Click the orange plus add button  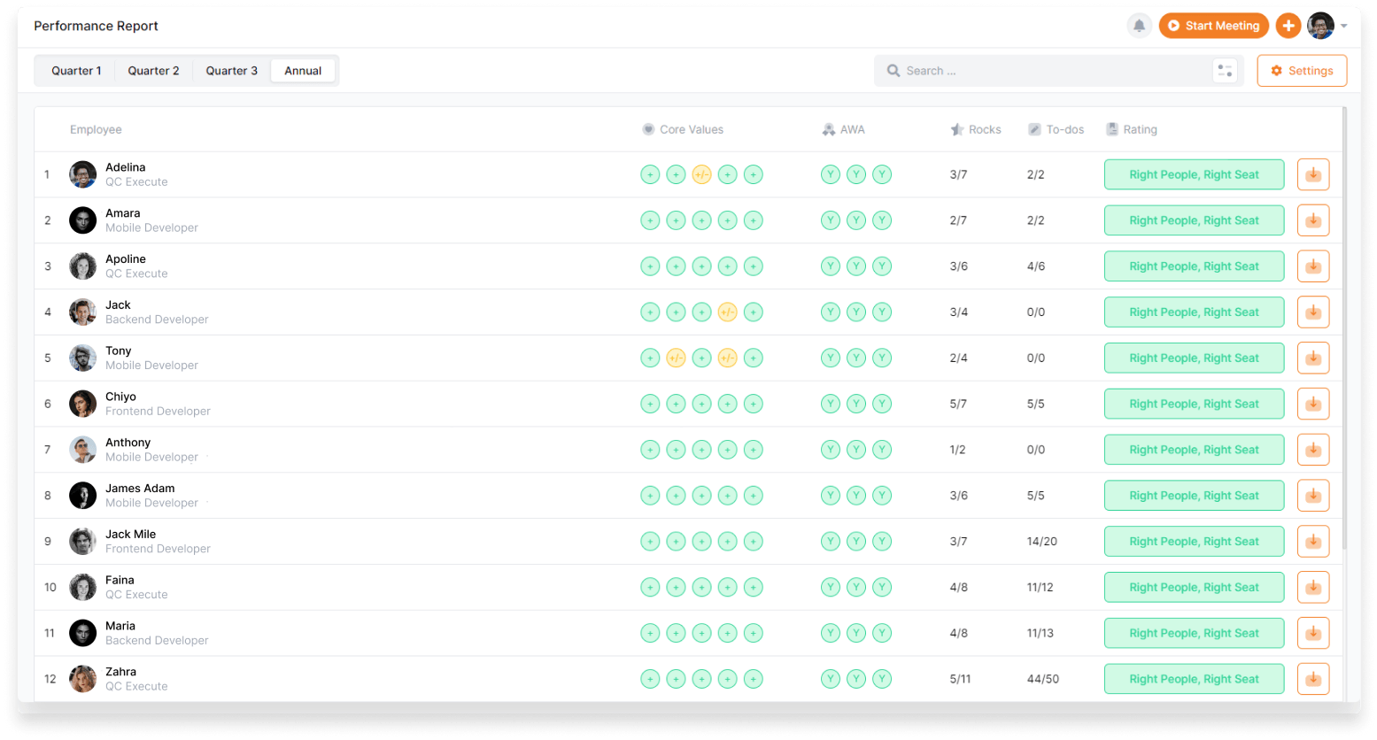tap(1288, 26)
